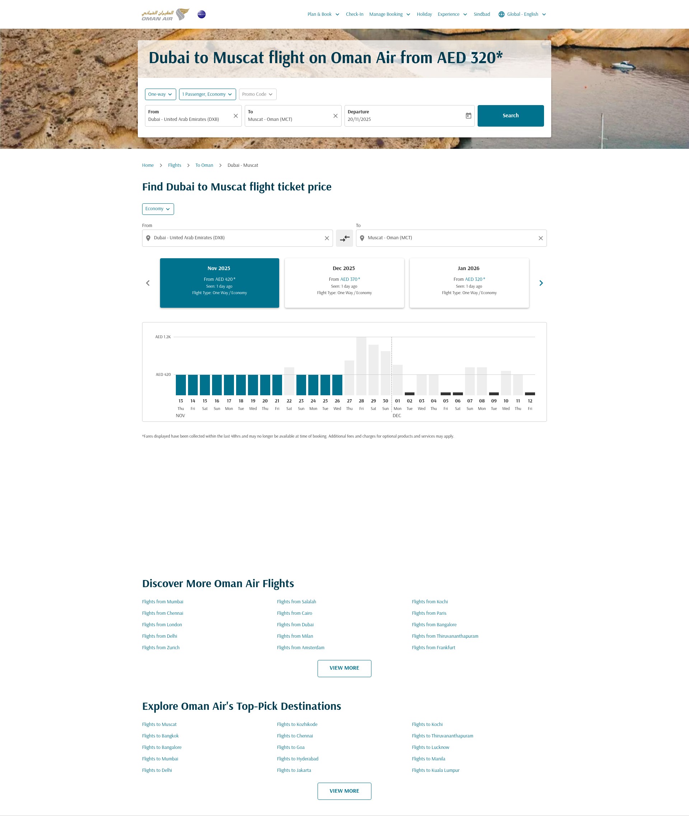
Task: Select the 26 Wed bar in fare chart
Action: [x=337, y=385]
